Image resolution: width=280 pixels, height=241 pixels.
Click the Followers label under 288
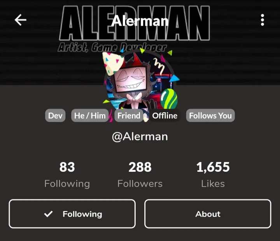pos(140,184)
